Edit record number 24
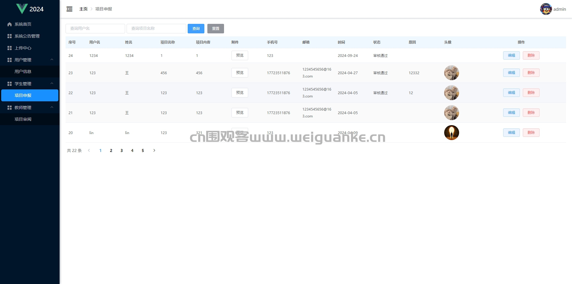 coord(512,55)
